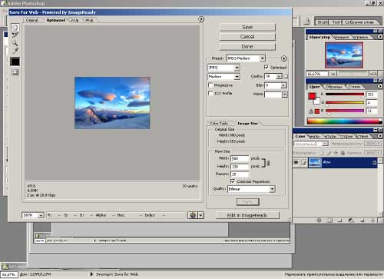Open the Layers panel options menu arrow
The height and width of the screenshot is (279, 384).
click(x=380, y=136)
